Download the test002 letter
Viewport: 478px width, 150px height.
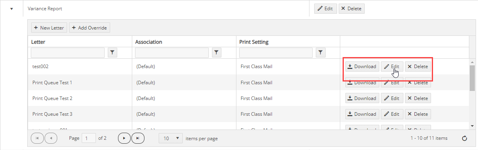coord(362,67)
